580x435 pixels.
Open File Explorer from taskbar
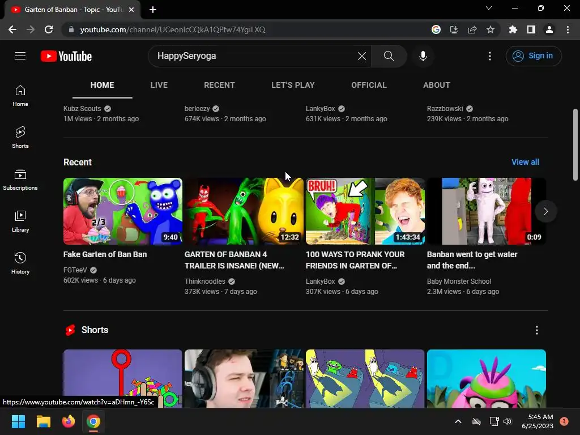43,421
